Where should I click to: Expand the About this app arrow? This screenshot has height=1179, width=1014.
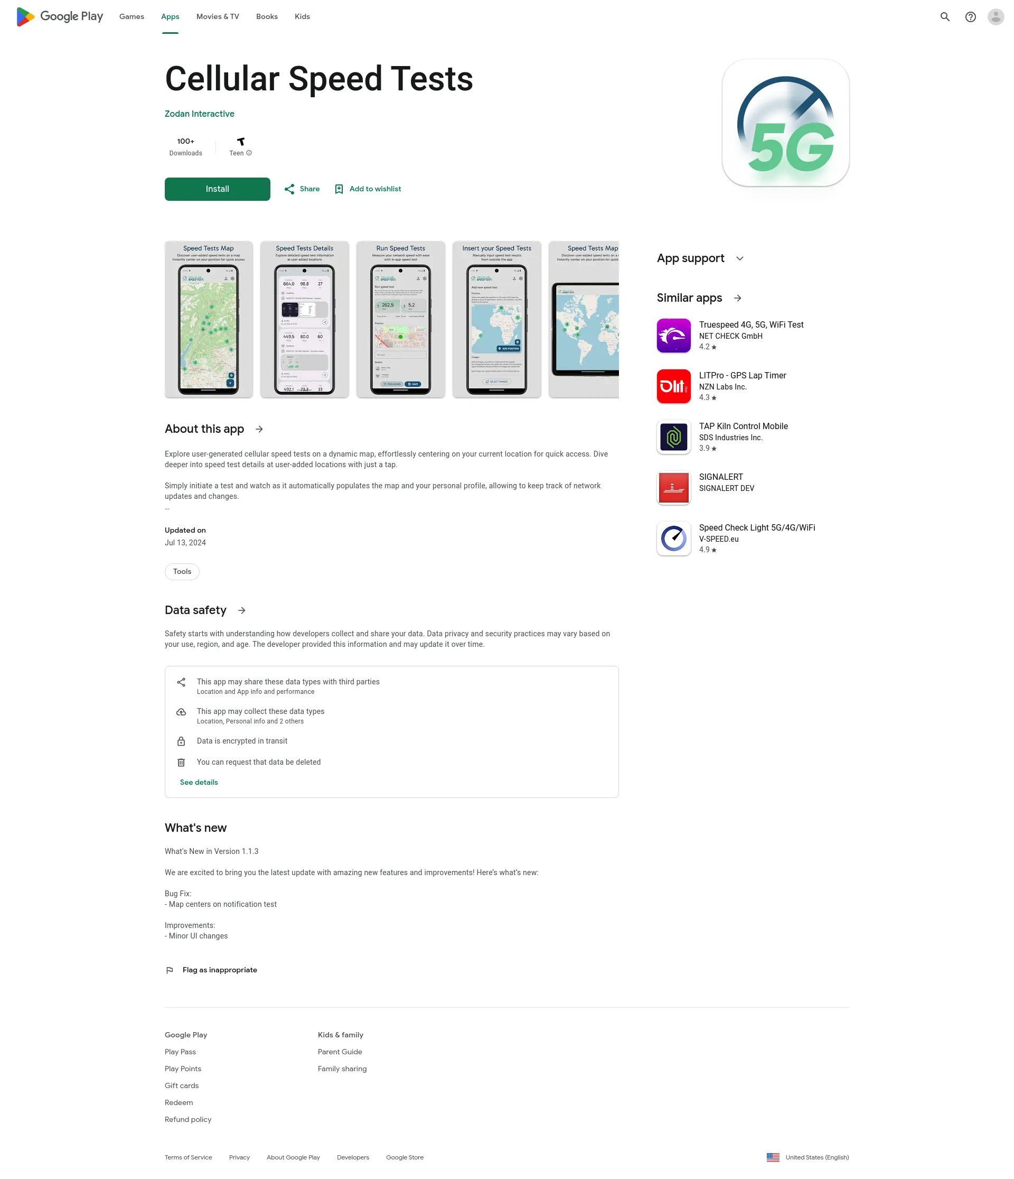(261, 429)
